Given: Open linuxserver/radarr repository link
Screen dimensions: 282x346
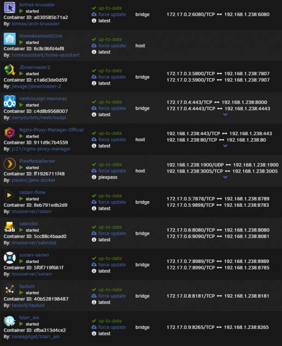Looking at the screenshot, I should point(32,212).
